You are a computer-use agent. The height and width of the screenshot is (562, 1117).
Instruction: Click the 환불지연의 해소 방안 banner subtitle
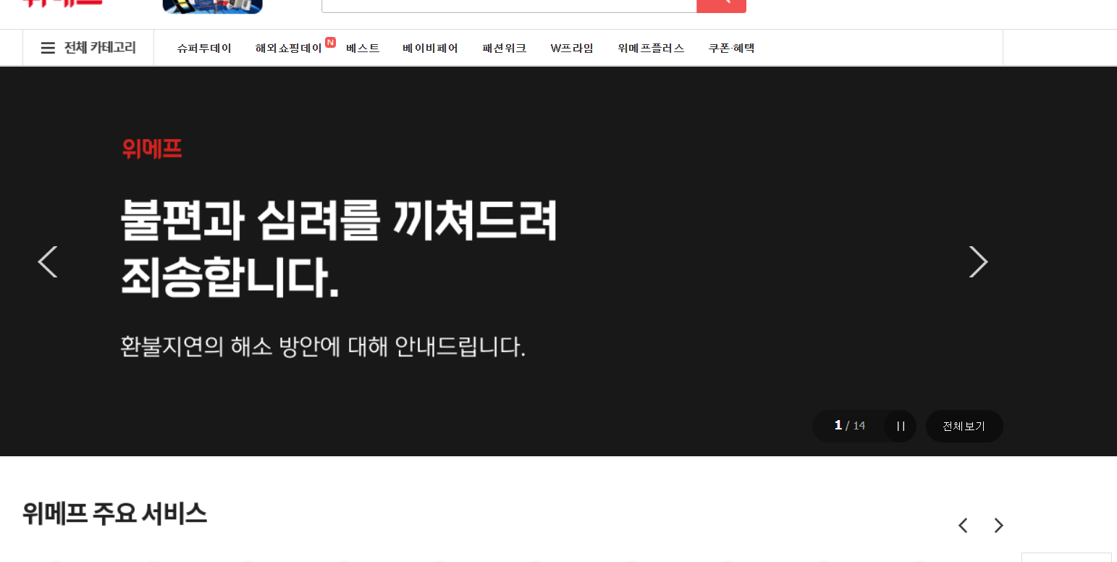(x=323, y=347)
